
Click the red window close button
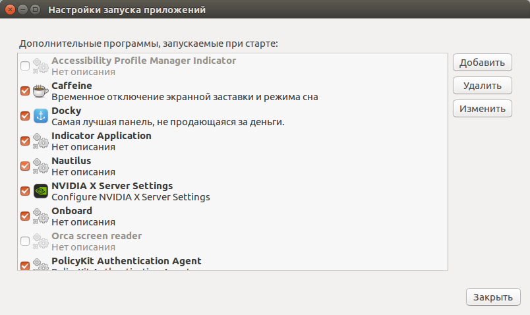pos(10,9)
